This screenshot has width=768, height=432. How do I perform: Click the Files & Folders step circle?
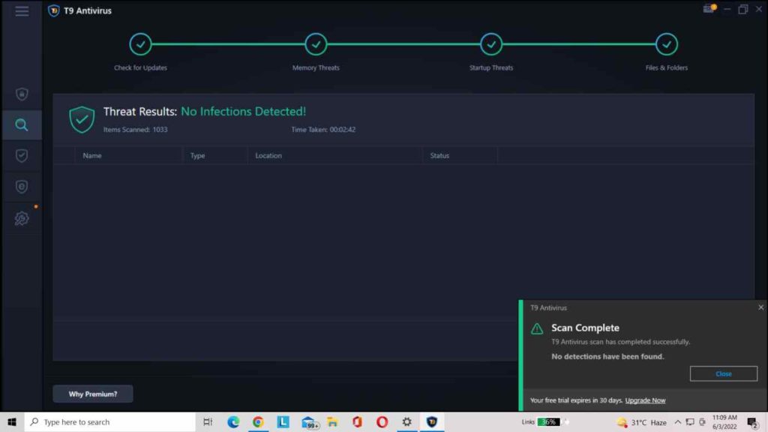(667, 44)
